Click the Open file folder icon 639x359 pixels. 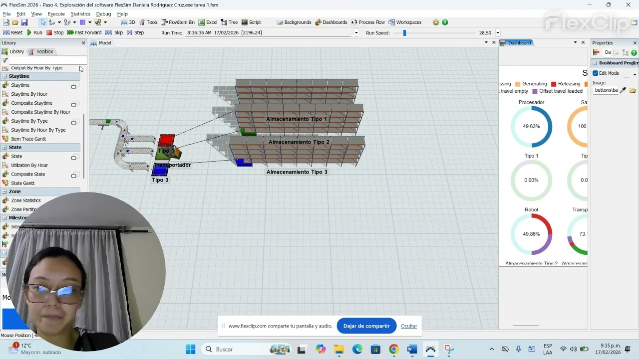[15, 22]
